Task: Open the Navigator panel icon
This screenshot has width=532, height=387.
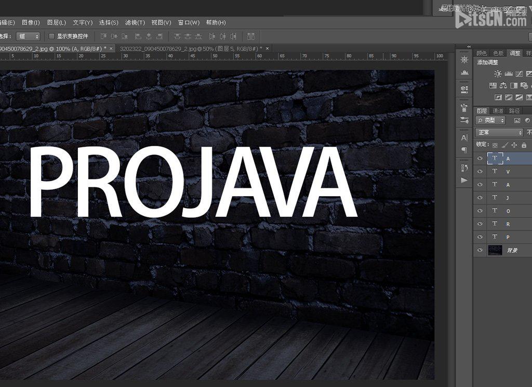Action: (464, 60)
